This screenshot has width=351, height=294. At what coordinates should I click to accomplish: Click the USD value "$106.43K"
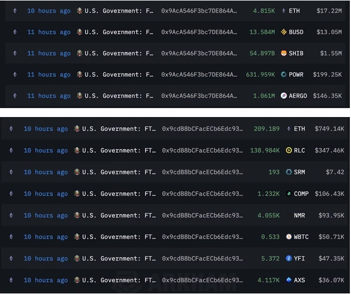(329, 194)
